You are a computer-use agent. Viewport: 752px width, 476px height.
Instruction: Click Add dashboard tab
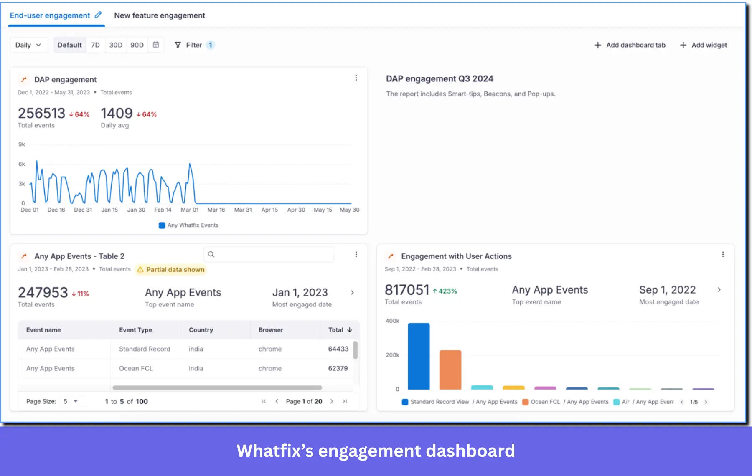pyautogui.click(x=630, y=45)
